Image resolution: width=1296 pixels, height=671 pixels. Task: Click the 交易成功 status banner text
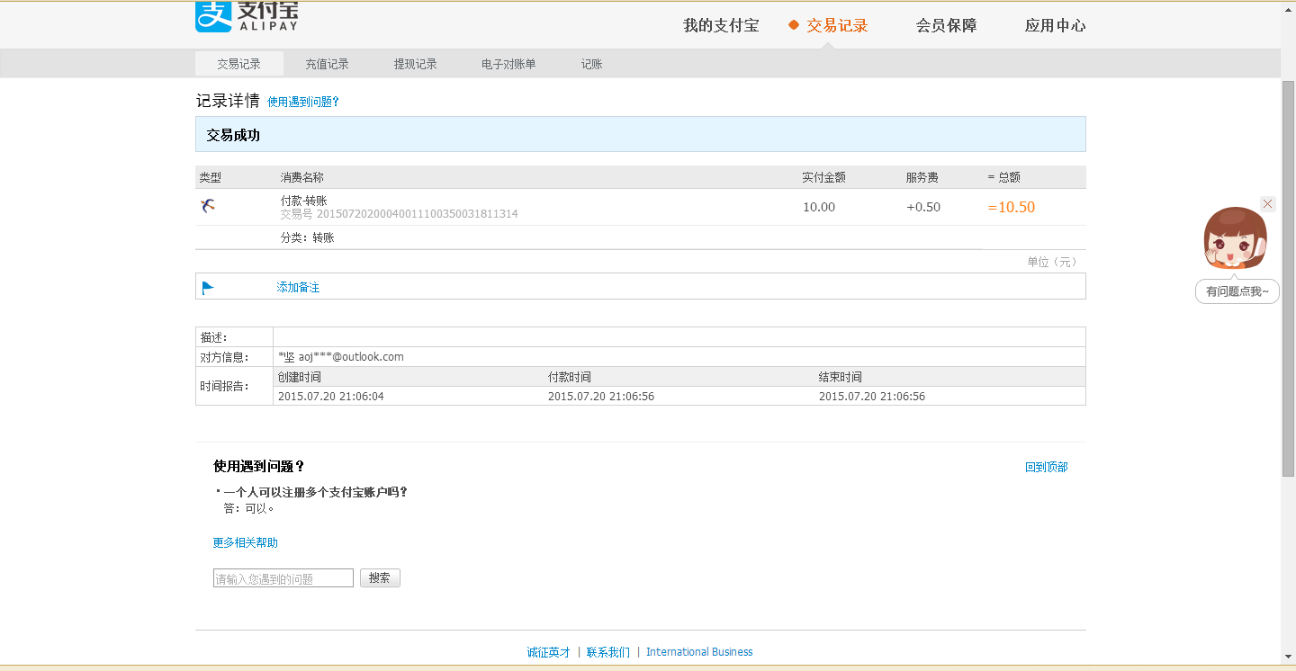[x=233, y=135]
